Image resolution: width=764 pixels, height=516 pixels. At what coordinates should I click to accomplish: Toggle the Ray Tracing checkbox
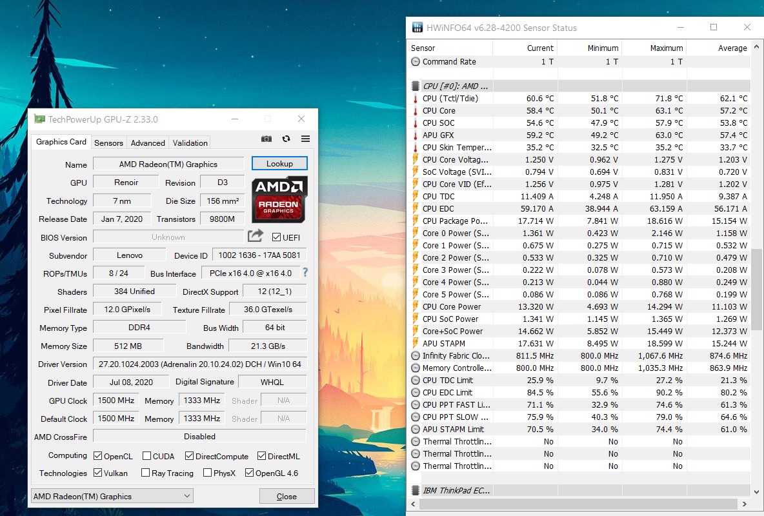pyautogui.click(x=145, y=473)
